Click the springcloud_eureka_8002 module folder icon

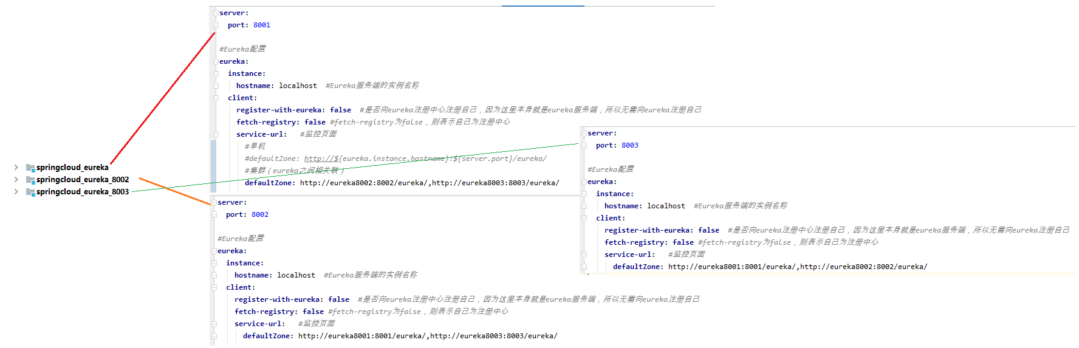30,180
